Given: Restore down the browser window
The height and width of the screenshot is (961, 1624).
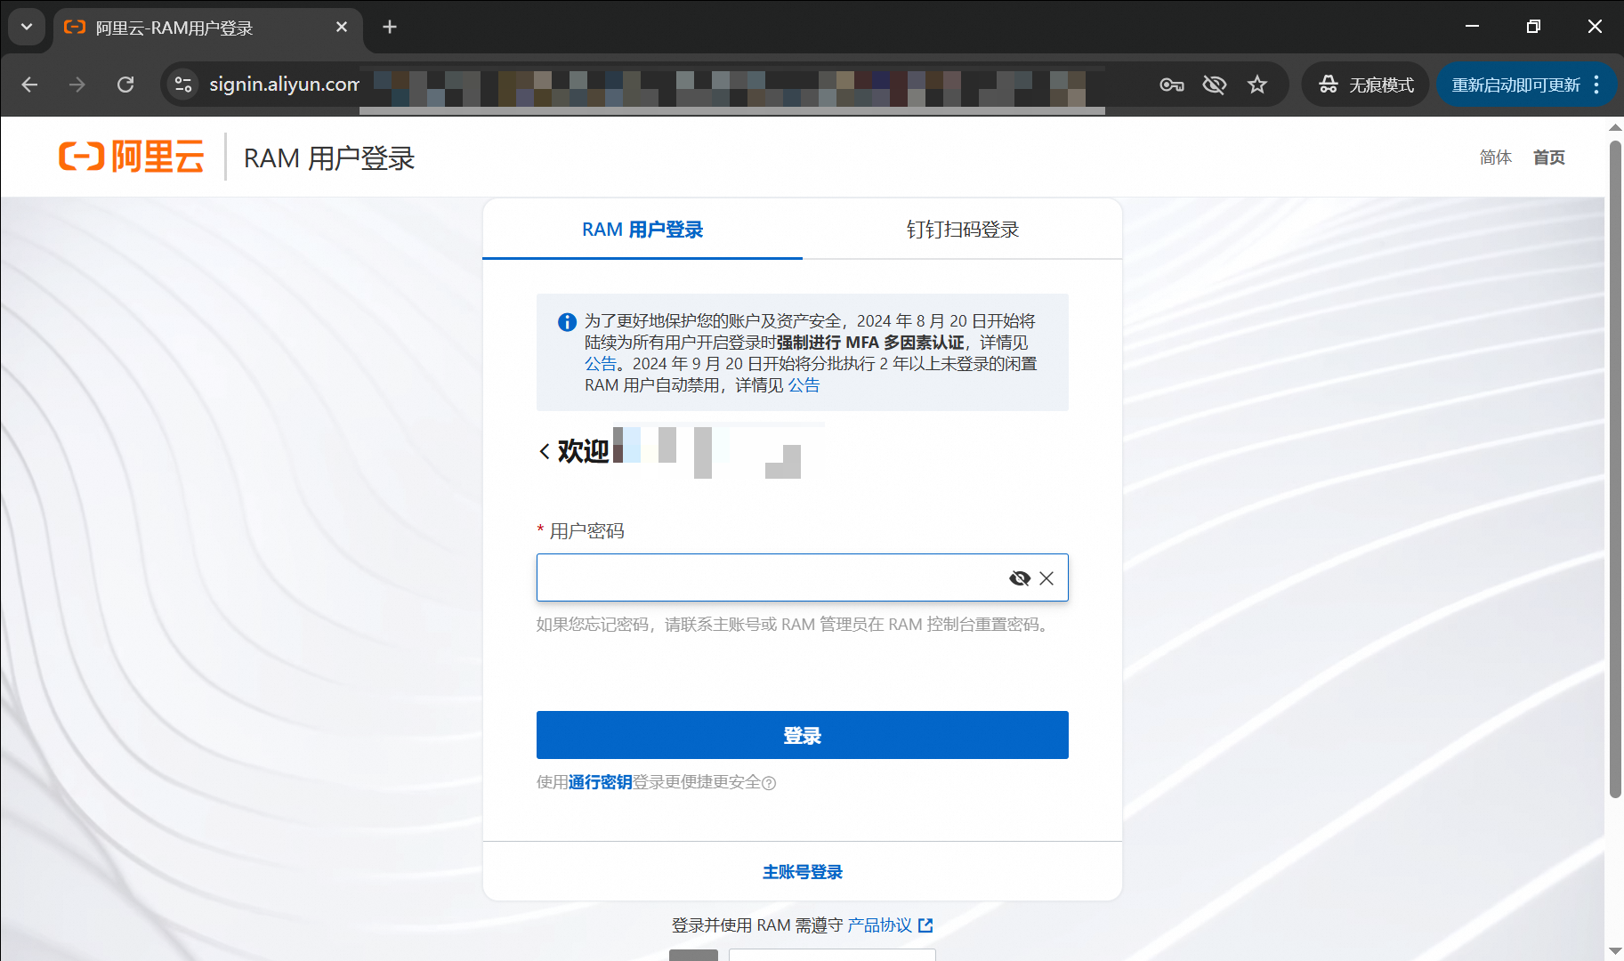Looking at the screenshot, I should (x=1533, y=27).
